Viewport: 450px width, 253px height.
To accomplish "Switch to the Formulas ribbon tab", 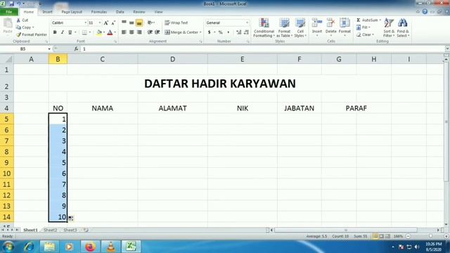I will [x=99, y=12].
